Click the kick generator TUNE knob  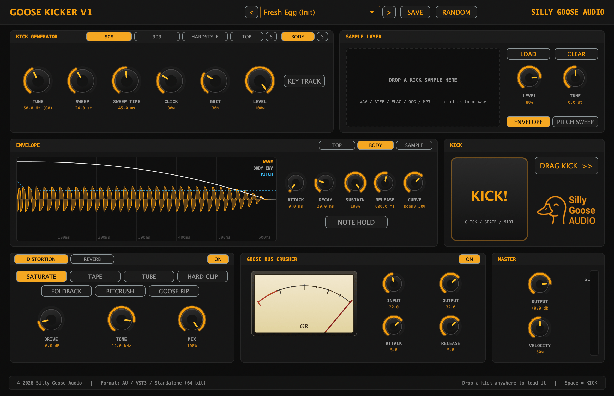pos(38,81)
